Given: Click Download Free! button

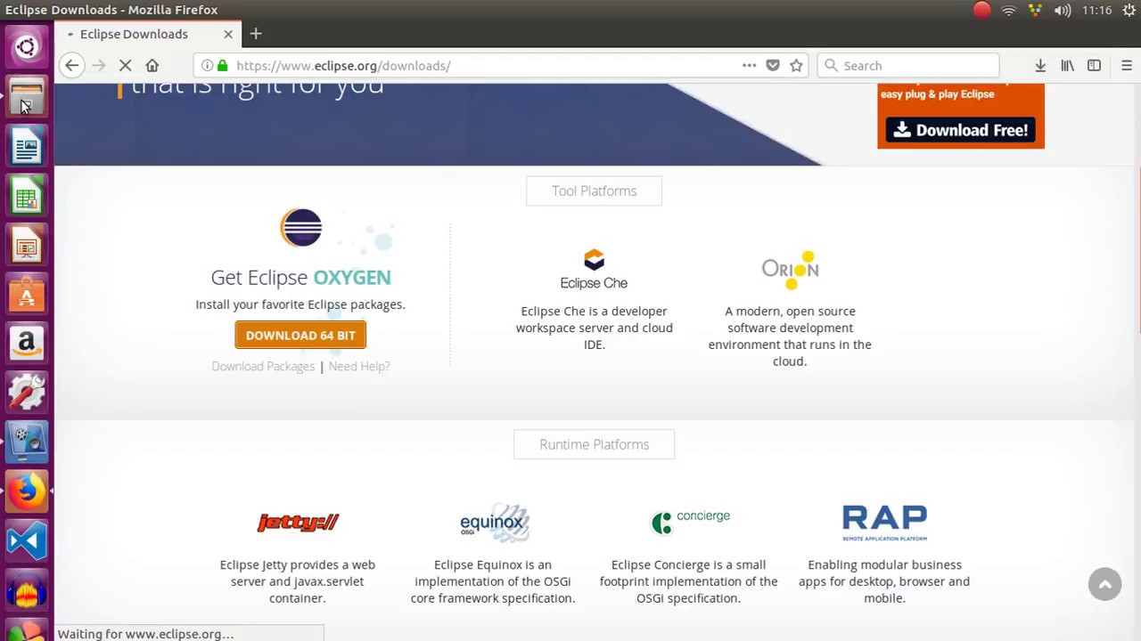Looking at the screenshot, I should [x=961, y=130].
